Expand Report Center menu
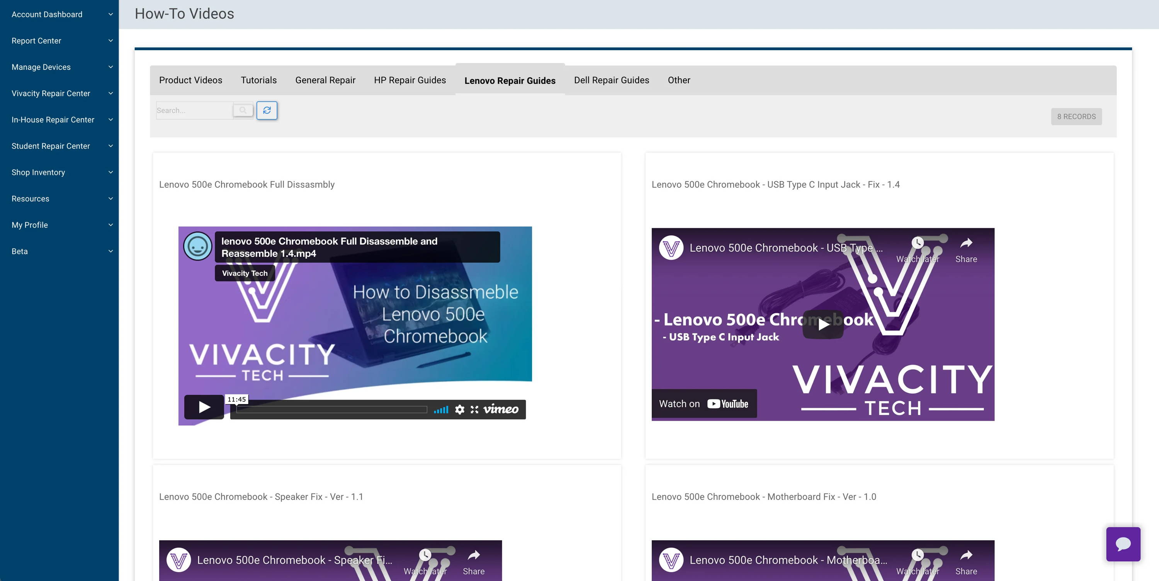Screen dimensions: 1159x581 [59, 41]
